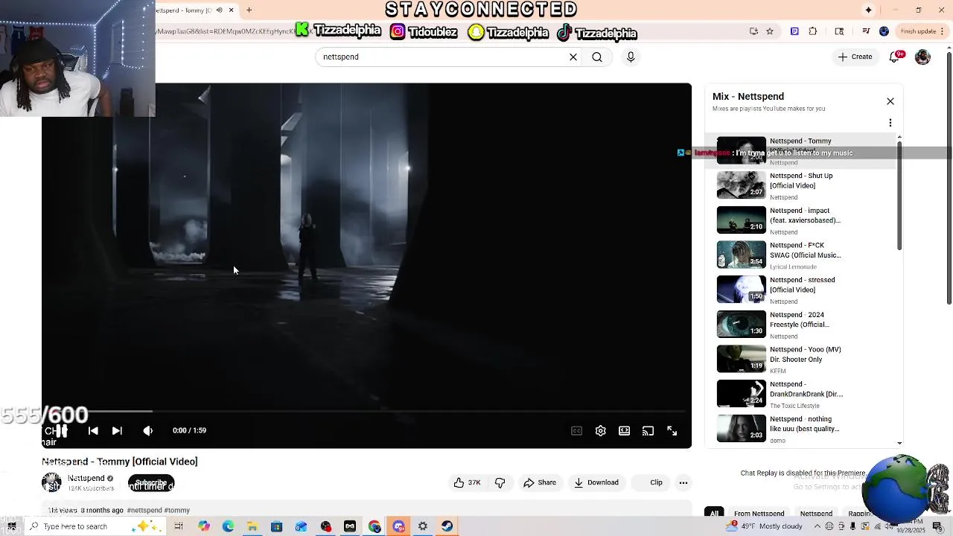
Task: Open the purple P extension icon
Action: pyautogui.click(x=794, y=31)
